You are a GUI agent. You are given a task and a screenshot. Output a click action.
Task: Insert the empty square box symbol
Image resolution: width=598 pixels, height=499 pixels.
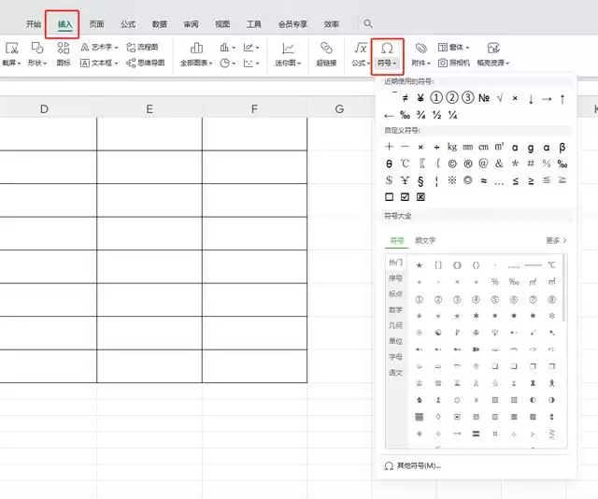click(x=389, y=197)
